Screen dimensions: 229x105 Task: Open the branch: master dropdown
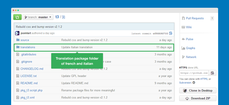click(x=38, y=17)
